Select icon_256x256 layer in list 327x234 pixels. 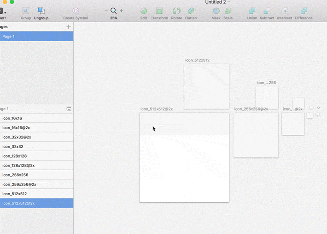[36, 175]
